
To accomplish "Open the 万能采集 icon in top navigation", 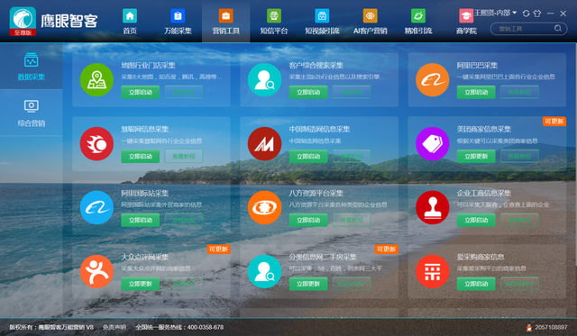I will pyautogui.click(x=178, y=16).
